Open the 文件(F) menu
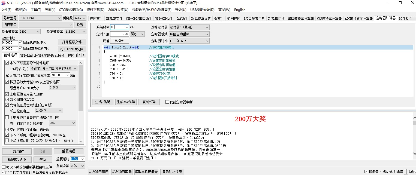The width and height of the screenshot is (416, 175). point(6,10)
